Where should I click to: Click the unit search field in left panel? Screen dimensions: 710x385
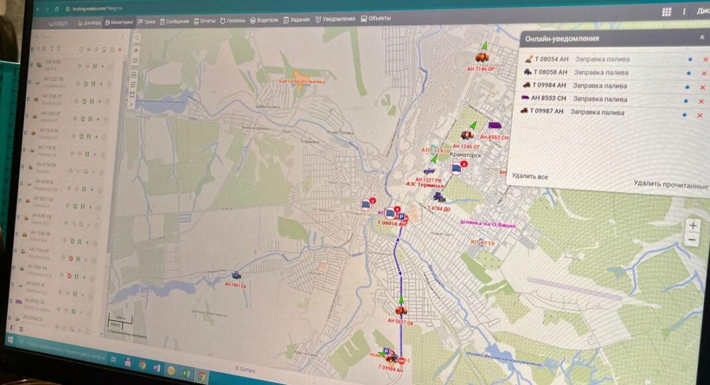[x=79, y=37]
